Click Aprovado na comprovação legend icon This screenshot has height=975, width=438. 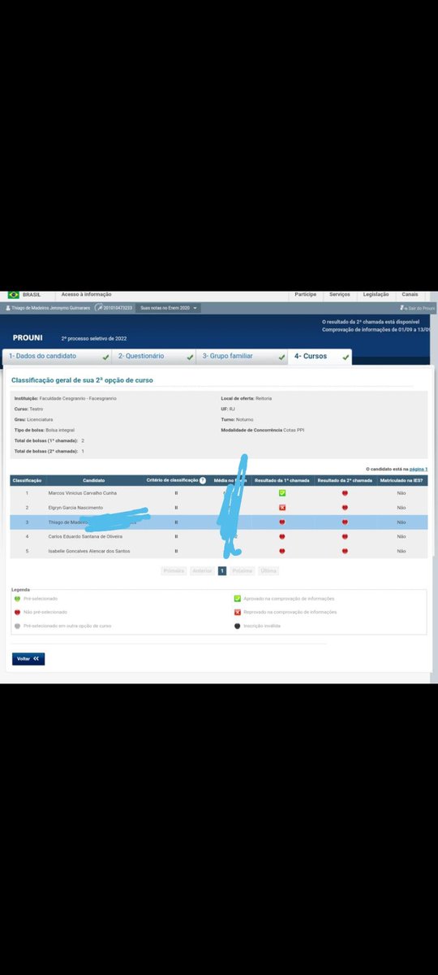(236, 599)
